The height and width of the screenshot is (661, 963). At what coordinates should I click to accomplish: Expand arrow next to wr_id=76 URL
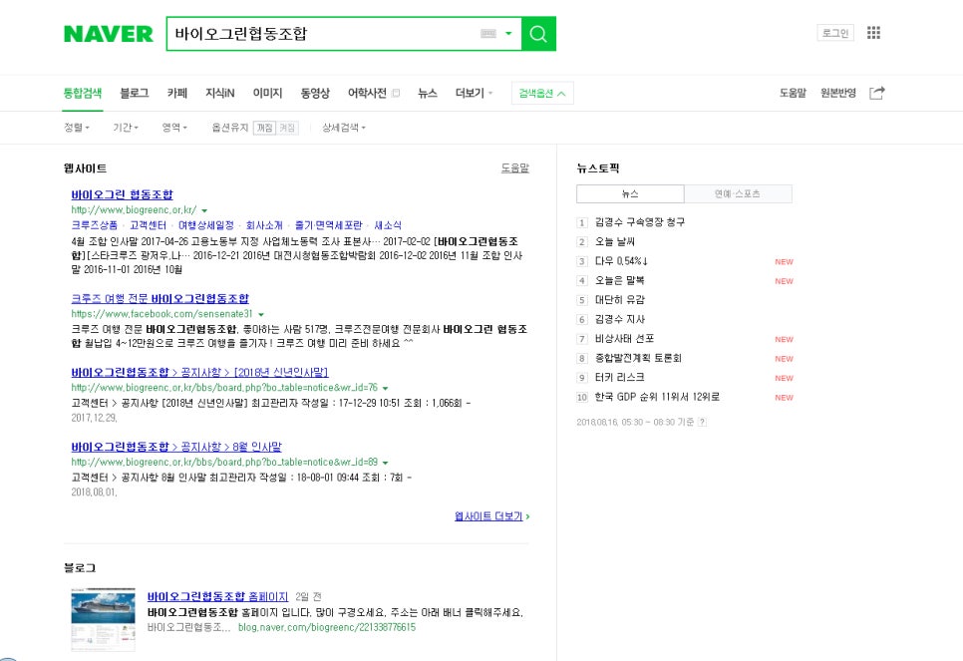click(x=386, y=388)
